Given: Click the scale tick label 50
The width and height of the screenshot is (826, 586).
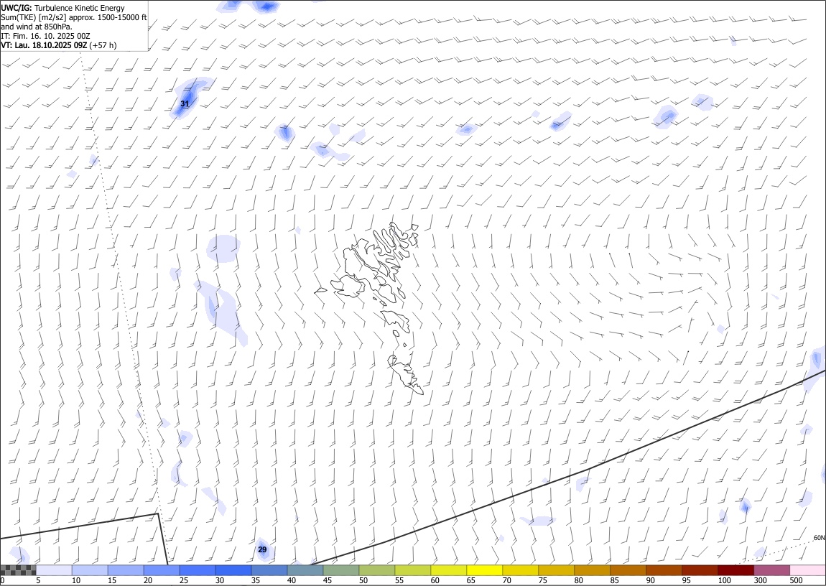Looking at the screenshot, I should (x=363, y=580).
